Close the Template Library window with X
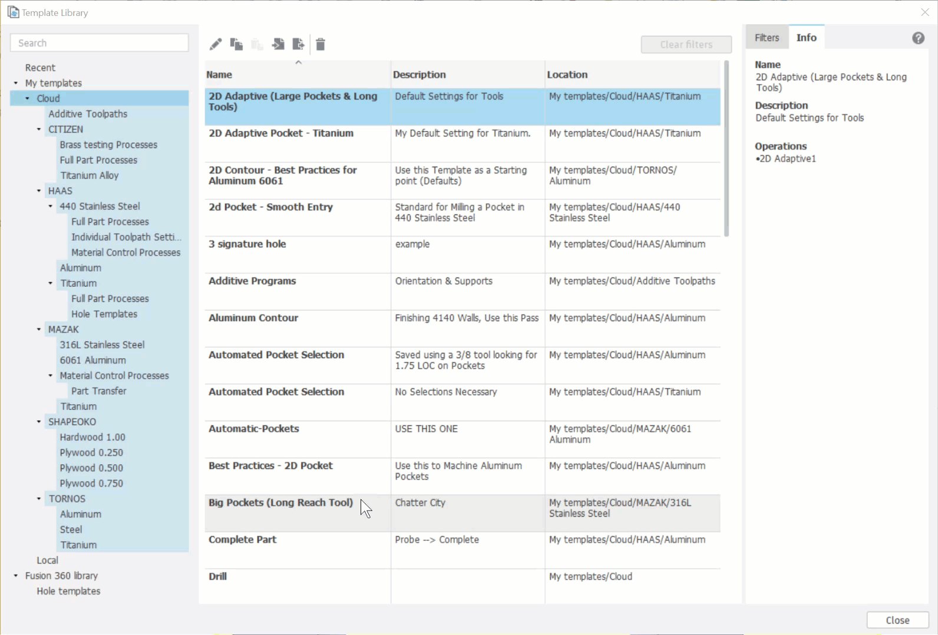This screenshot has width=938, height=635. click(925, 12)
